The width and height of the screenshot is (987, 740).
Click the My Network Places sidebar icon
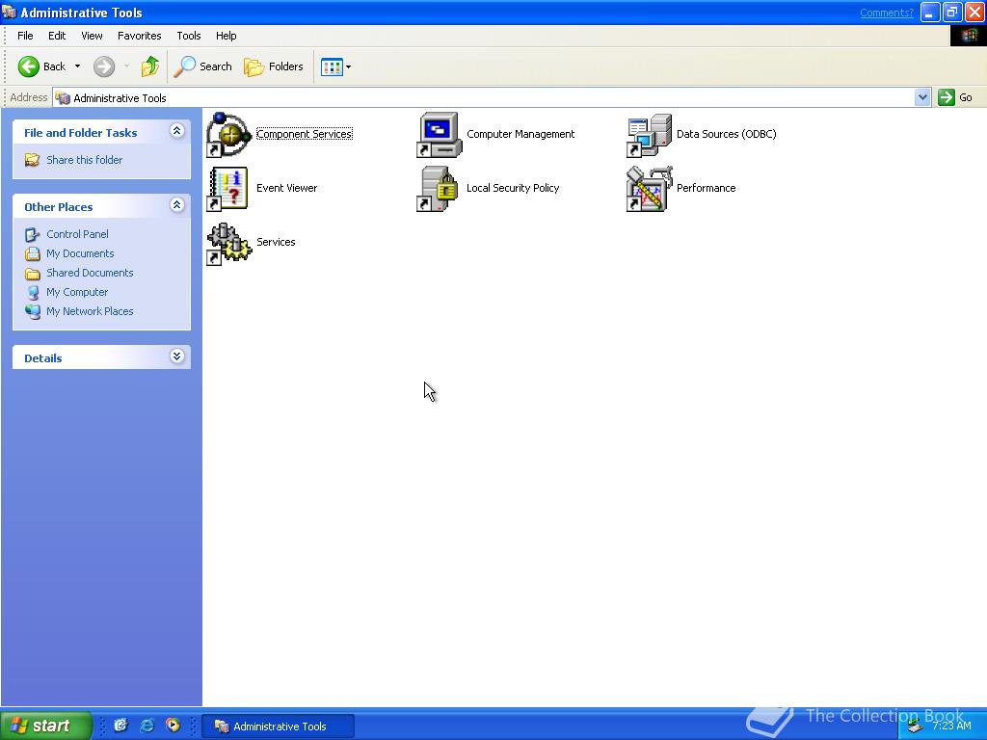[x=32, y=311]
